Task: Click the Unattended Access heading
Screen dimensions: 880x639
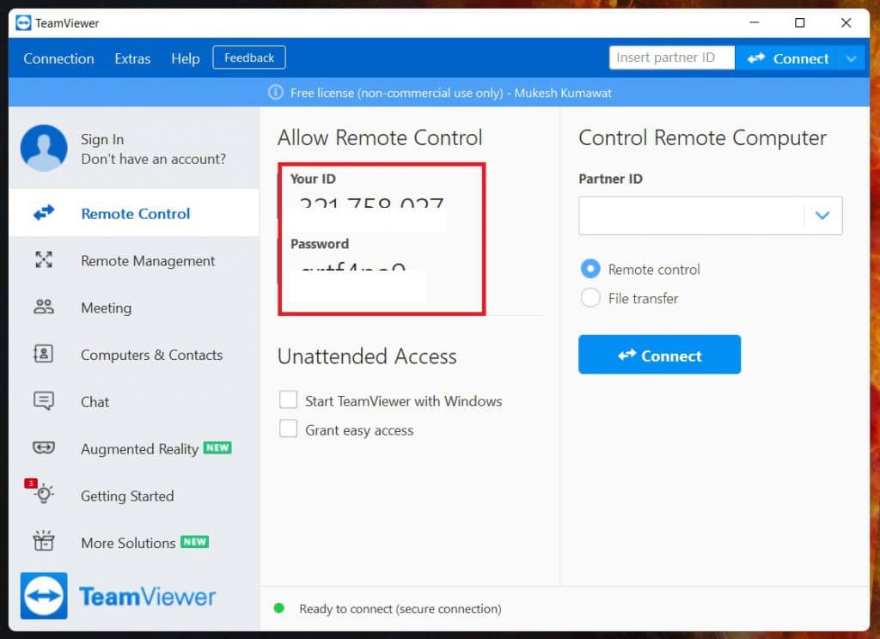Action: pyautogui.click(x=367, y=356)
